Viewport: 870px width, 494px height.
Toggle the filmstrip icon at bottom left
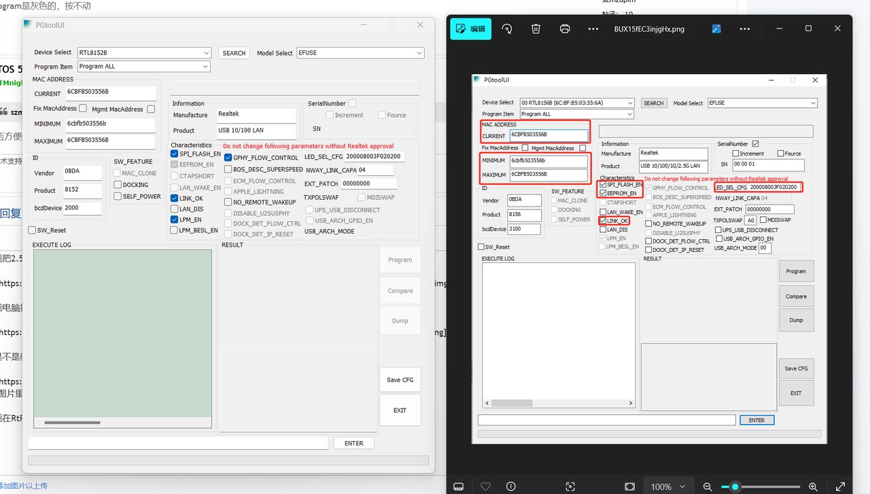coord(458,487)
